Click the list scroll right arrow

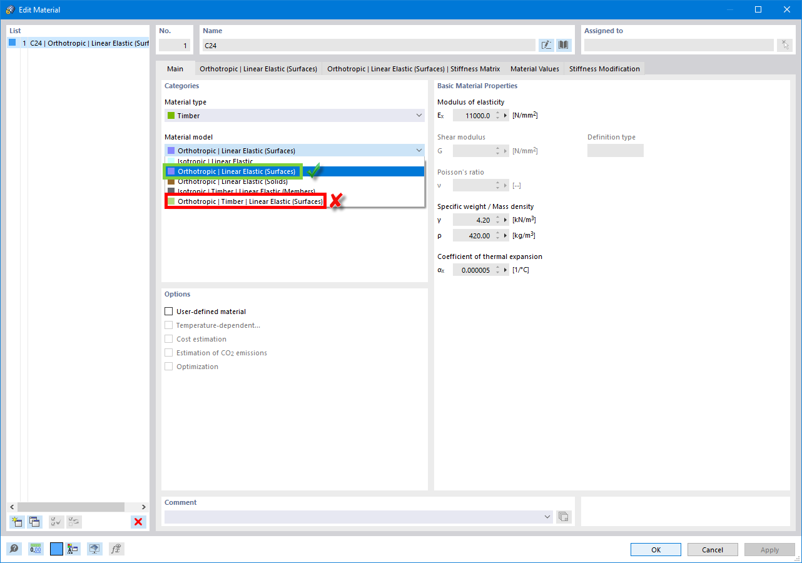click(x=145, y=507)
